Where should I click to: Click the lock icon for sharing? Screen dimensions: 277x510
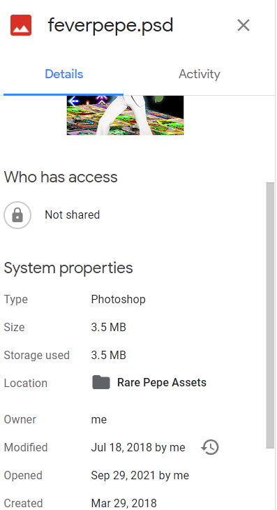pyautogui.click(x=17, y=215)
